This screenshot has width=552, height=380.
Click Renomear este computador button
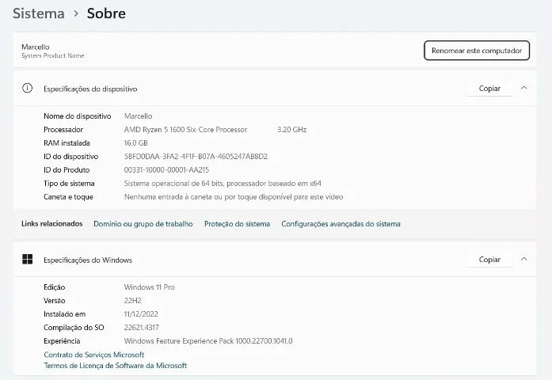click(x=477, y=51)
